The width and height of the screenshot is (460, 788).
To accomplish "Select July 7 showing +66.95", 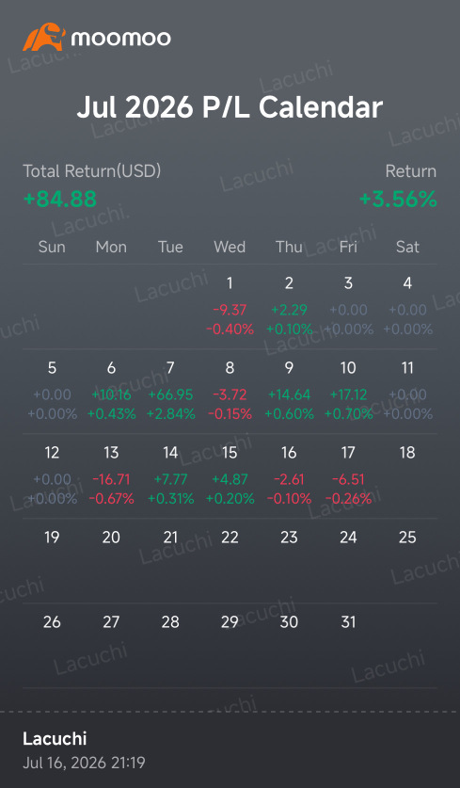I will [x=170, y=391].
